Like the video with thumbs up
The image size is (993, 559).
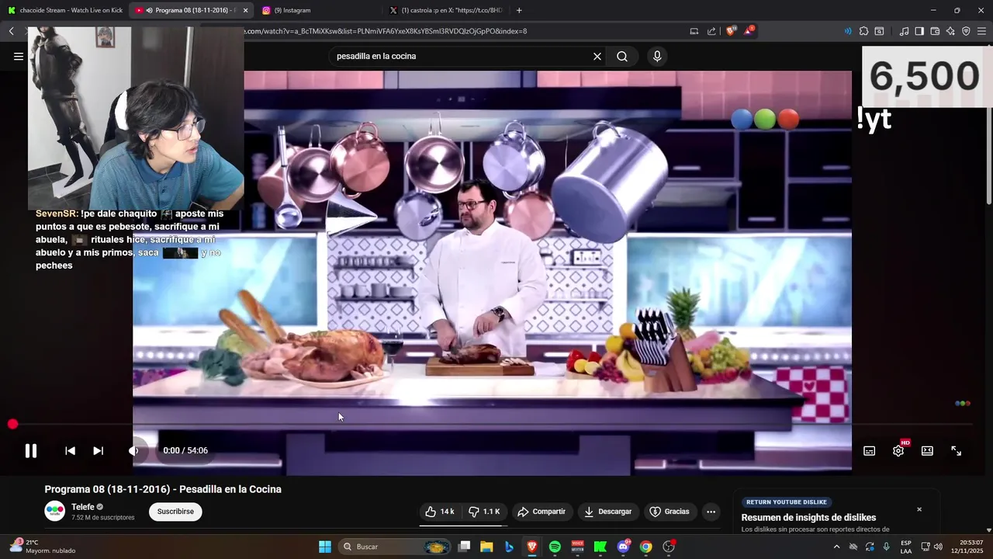click(x=440, y=512)
